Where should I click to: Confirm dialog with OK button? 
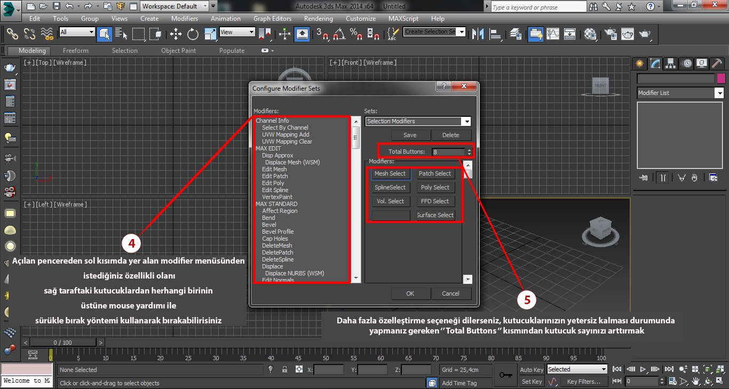pos(410,293)
